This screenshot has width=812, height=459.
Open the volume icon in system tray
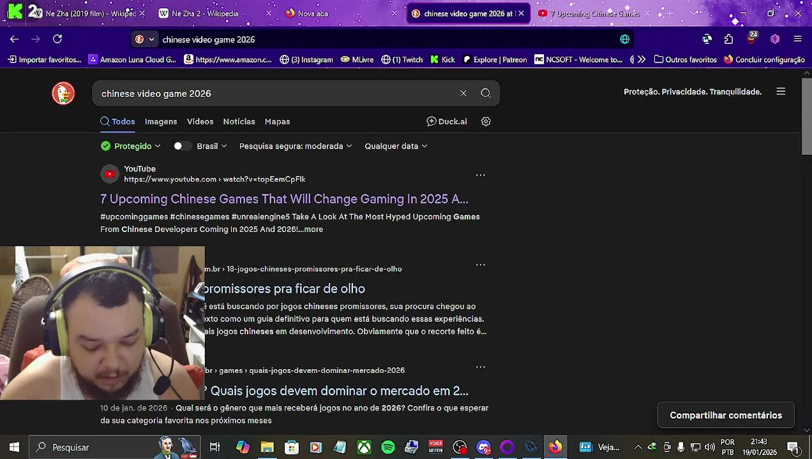(x=710, y=447)
